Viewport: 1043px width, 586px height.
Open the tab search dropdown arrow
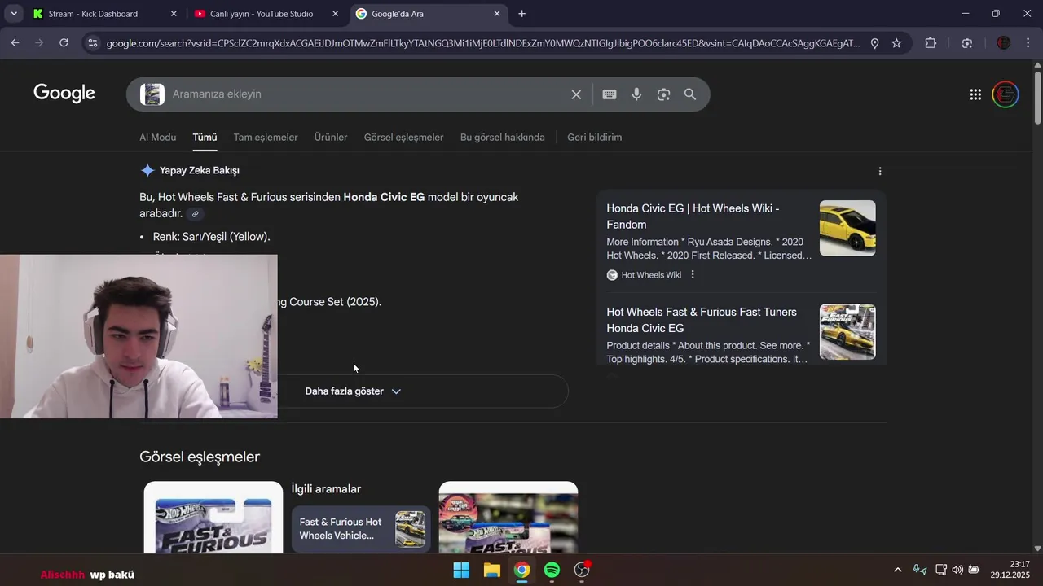coord(13,14)
